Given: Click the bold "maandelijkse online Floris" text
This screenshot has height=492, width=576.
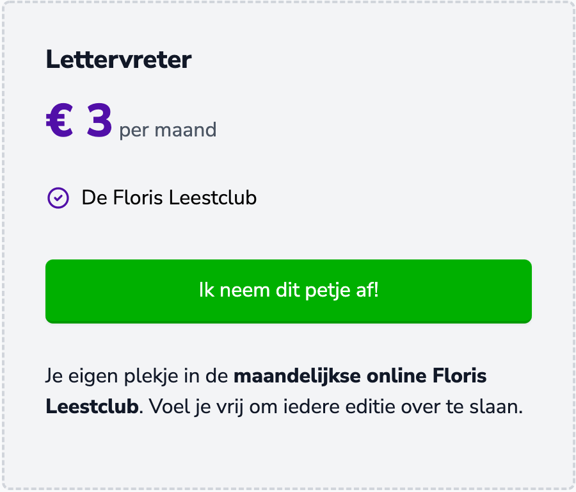Looking at the screenshot, I should (x=360, y=376).
